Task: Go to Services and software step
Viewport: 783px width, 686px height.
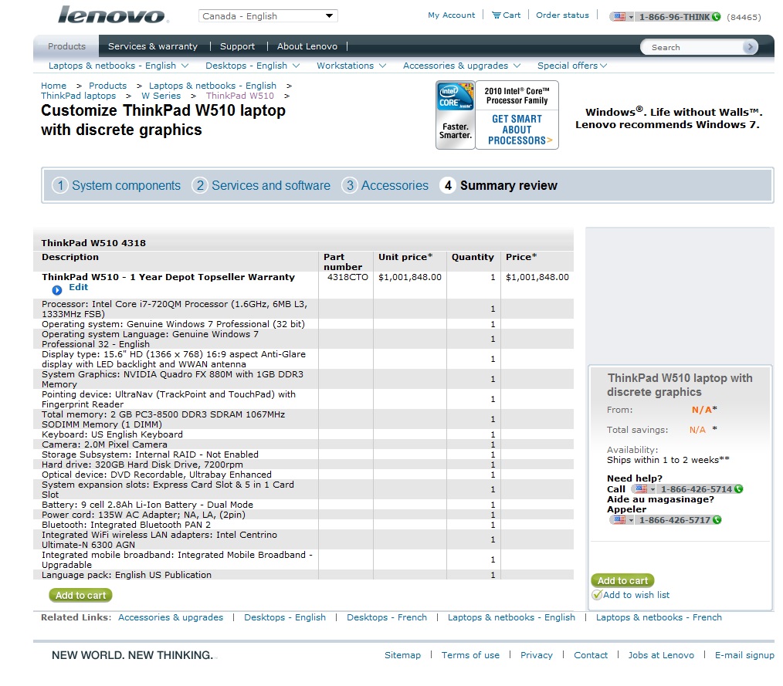Action: point(271,186)
